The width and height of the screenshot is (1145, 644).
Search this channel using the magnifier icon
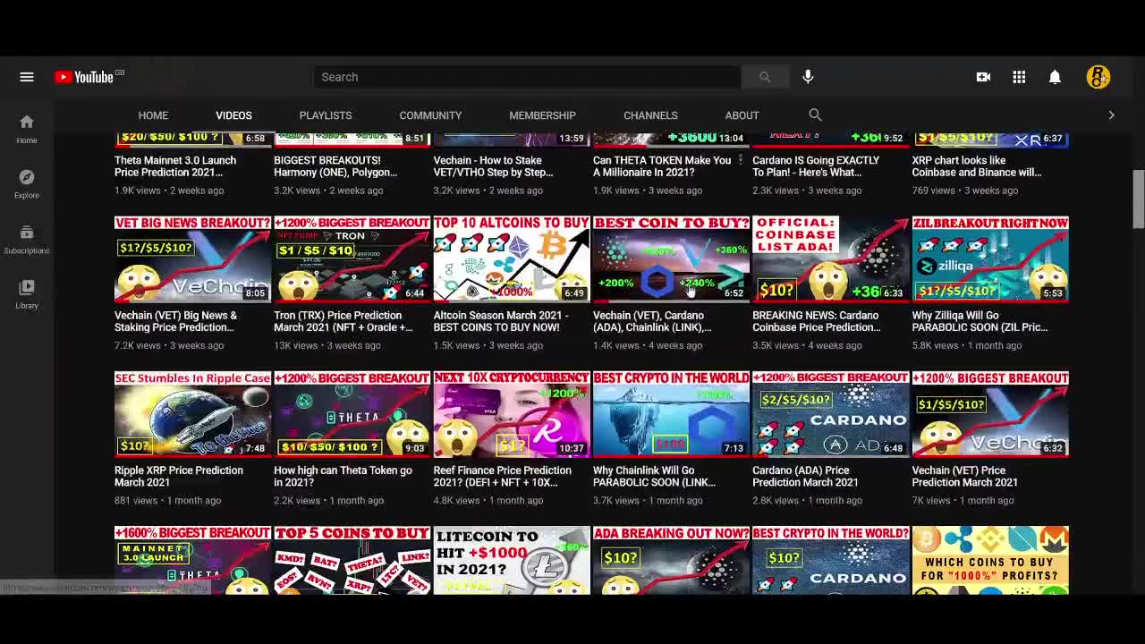pyautogui.click(x=815, y=114)
